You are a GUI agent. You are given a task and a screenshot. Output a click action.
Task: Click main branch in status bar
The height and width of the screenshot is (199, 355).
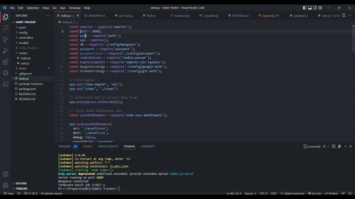coord(9,193)
